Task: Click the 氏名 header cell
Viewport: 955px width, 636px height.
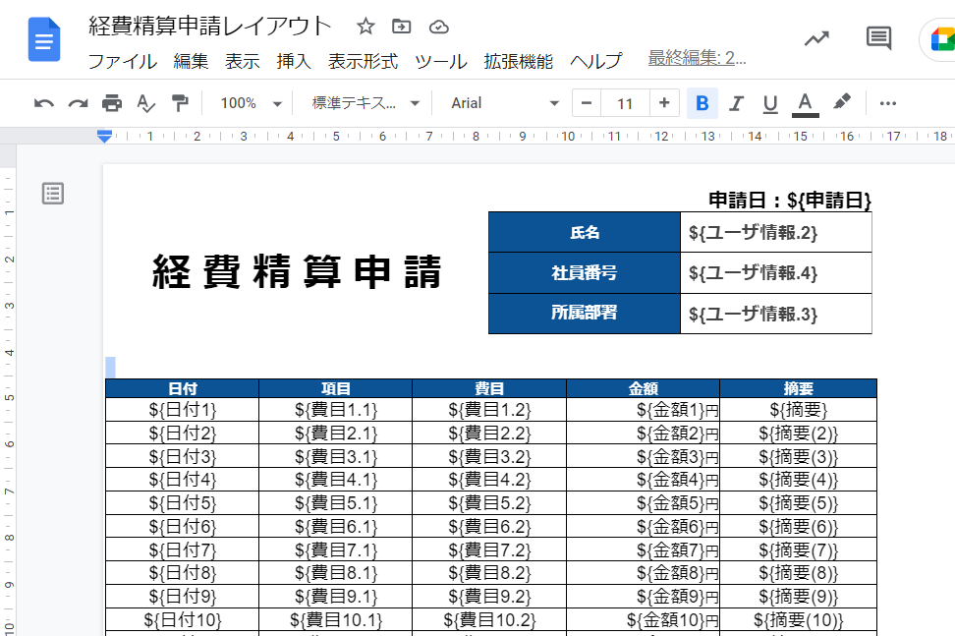Action: click(x=584, y=232)
